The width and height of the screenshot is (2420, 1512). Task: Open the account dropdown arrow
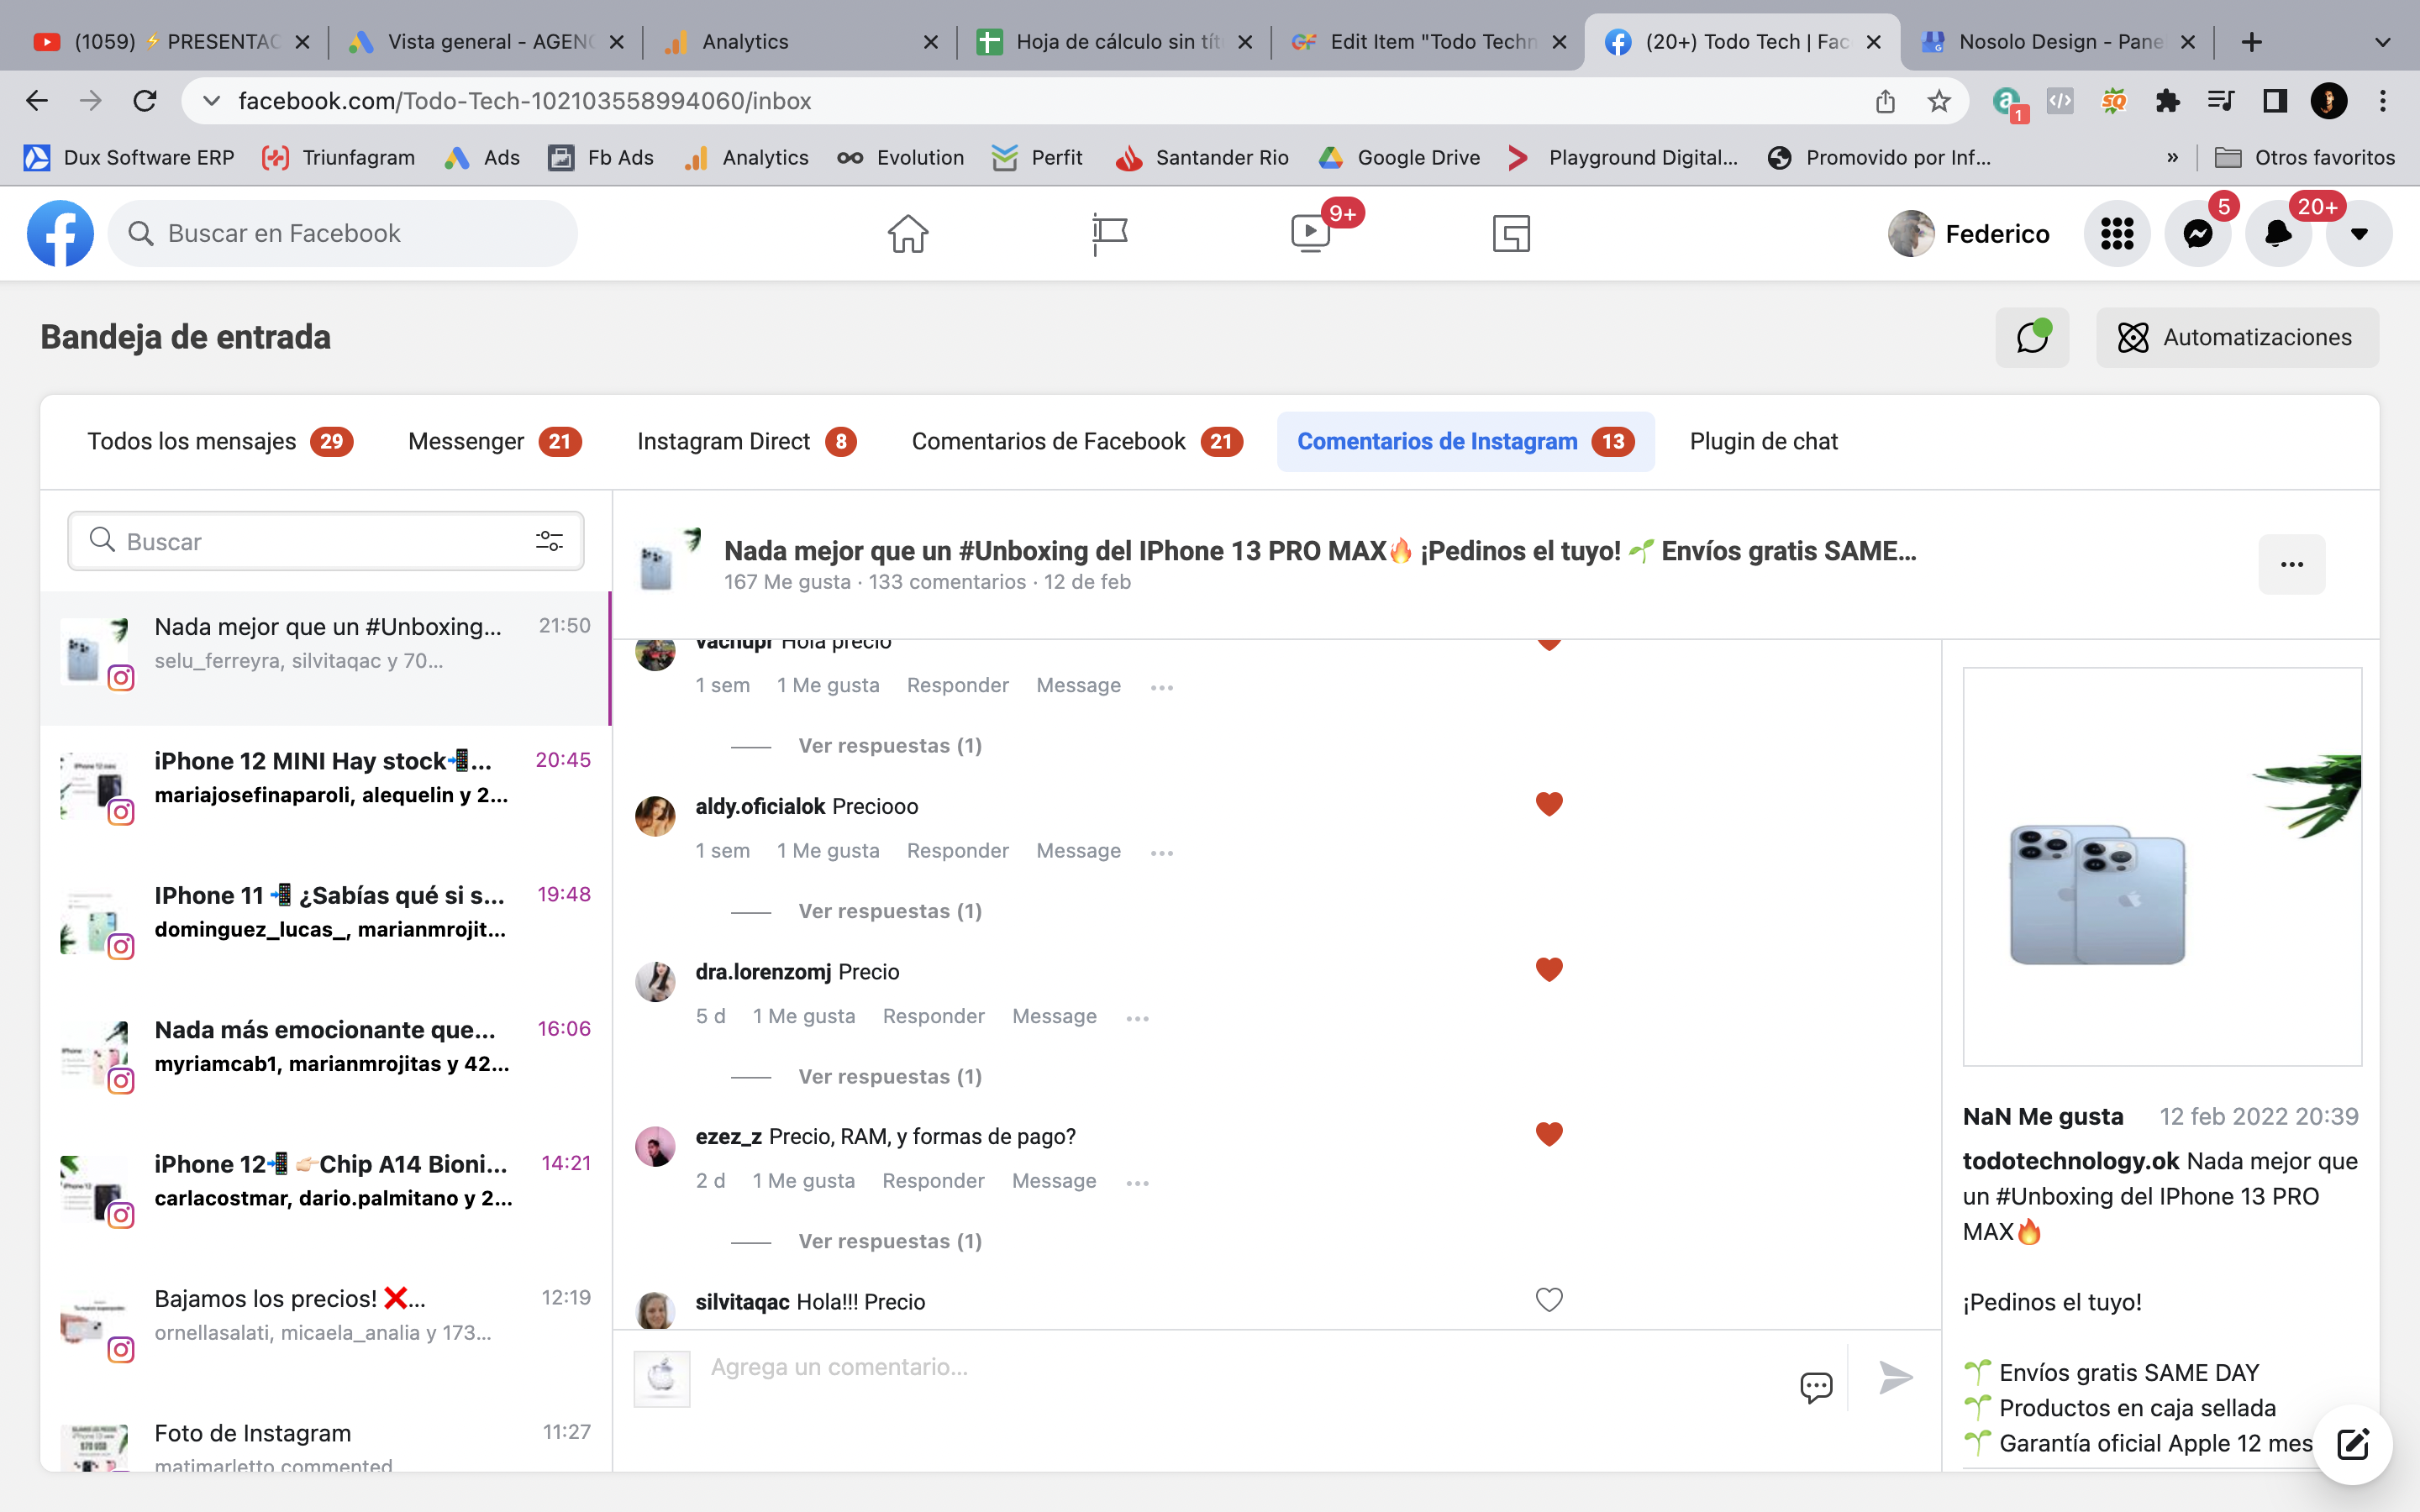click(x=2359, y=233)
